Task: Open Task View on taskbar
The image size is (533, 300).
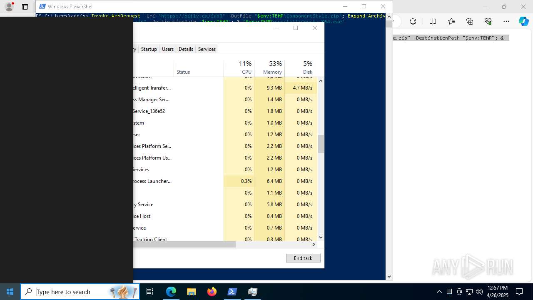Action: (150, 292)
